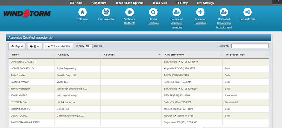Click the Hunt & Joiner, Inc. cell
This screenshot has height=128, width=282.
coord(78,102)
